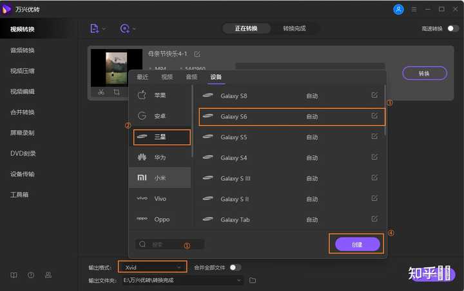Viewport: 464px width, 291px height.
Task: Choose 小米 device brand
Action: 160,178
